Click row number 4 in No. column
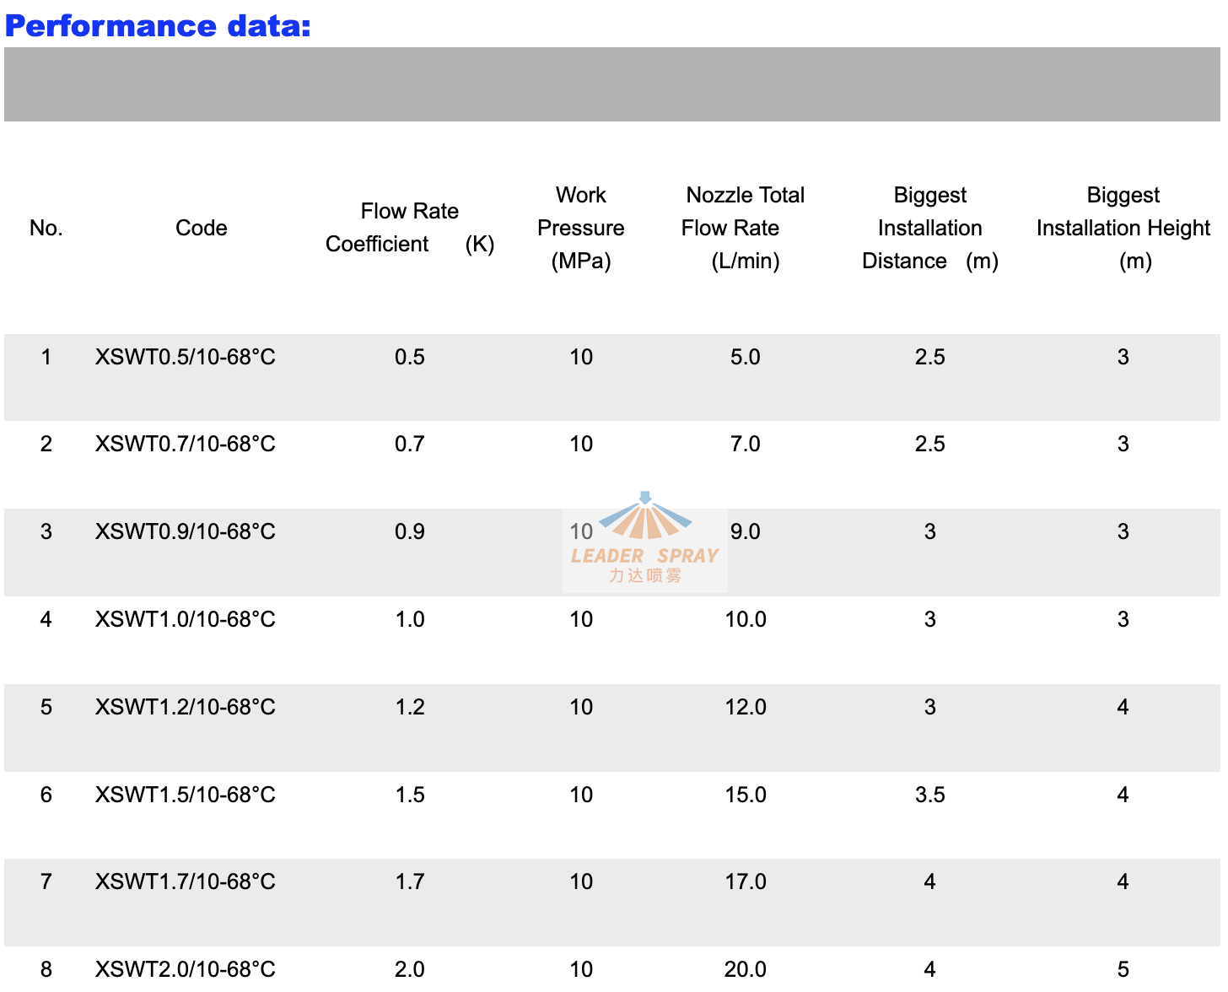The image size is (1228, 992). [46, 619]
